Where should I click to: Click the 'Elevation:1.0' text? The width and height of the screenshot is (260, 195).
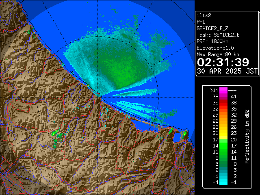[215, 48]
